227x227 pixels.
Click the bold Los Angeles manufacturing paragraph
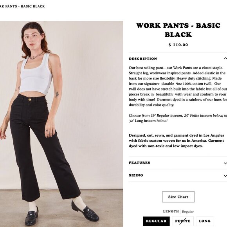pyautogui.click(x=177, y=141)
